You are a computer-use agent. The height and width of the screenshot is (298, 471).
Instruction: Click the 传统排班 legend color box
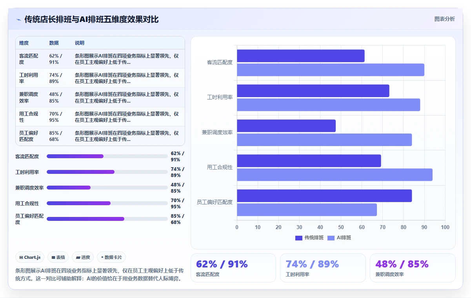(299, 238)
